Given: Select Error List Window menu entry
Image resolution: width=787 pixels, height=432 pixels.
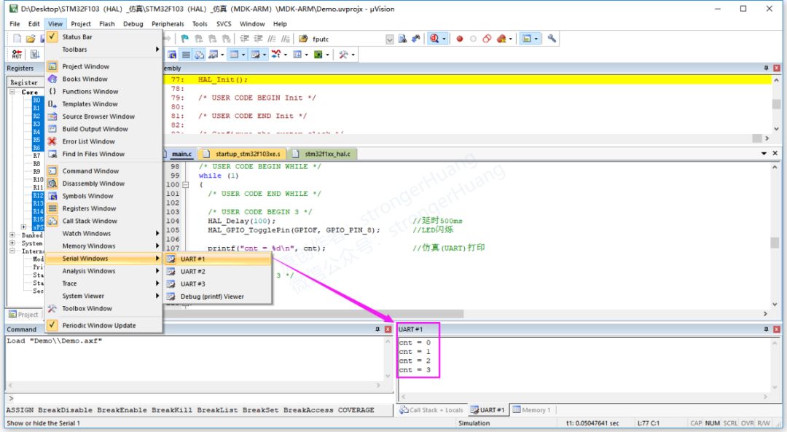Looking at the screenshot, I should coord(88,141).
